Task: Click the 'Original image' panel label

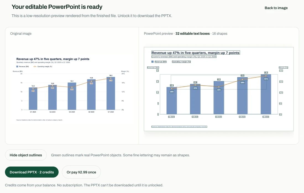Action: [x=21, y=34]
